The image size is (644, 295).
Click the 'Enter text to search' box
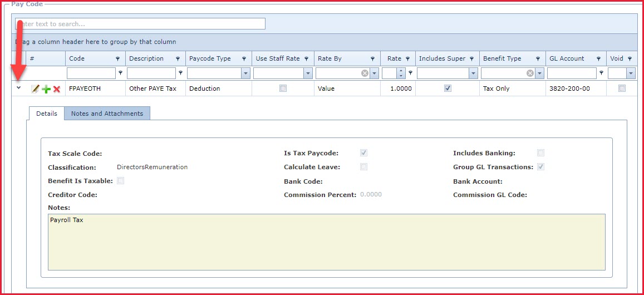140,24
